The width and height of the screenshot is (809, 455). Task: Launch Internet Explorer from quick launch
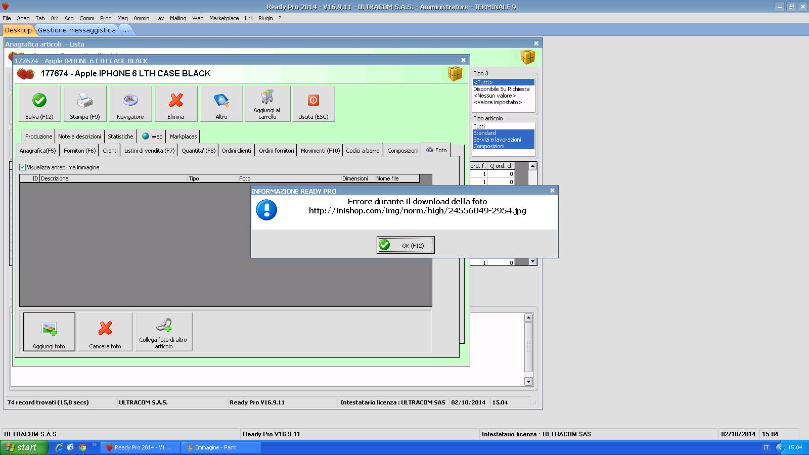coord(59,447)
